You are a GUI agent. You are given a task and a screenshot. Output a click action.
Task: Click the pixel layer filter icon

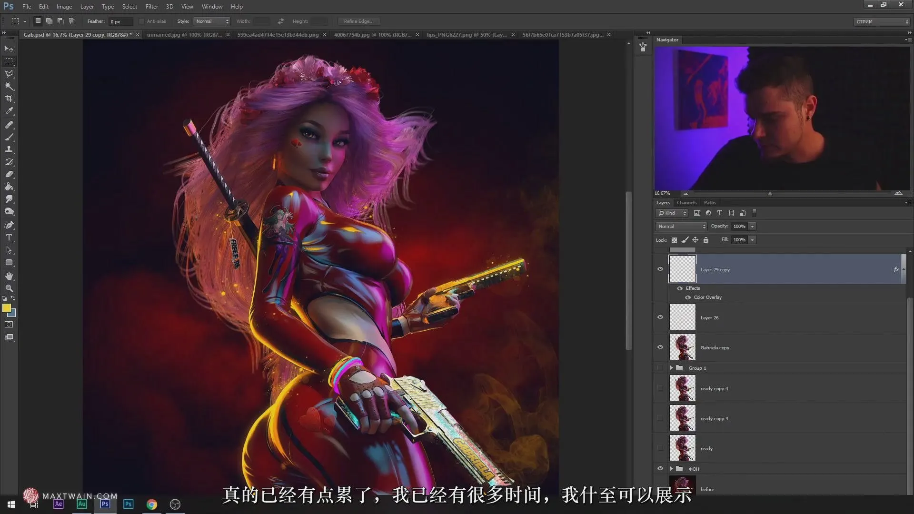click(697, 213)
